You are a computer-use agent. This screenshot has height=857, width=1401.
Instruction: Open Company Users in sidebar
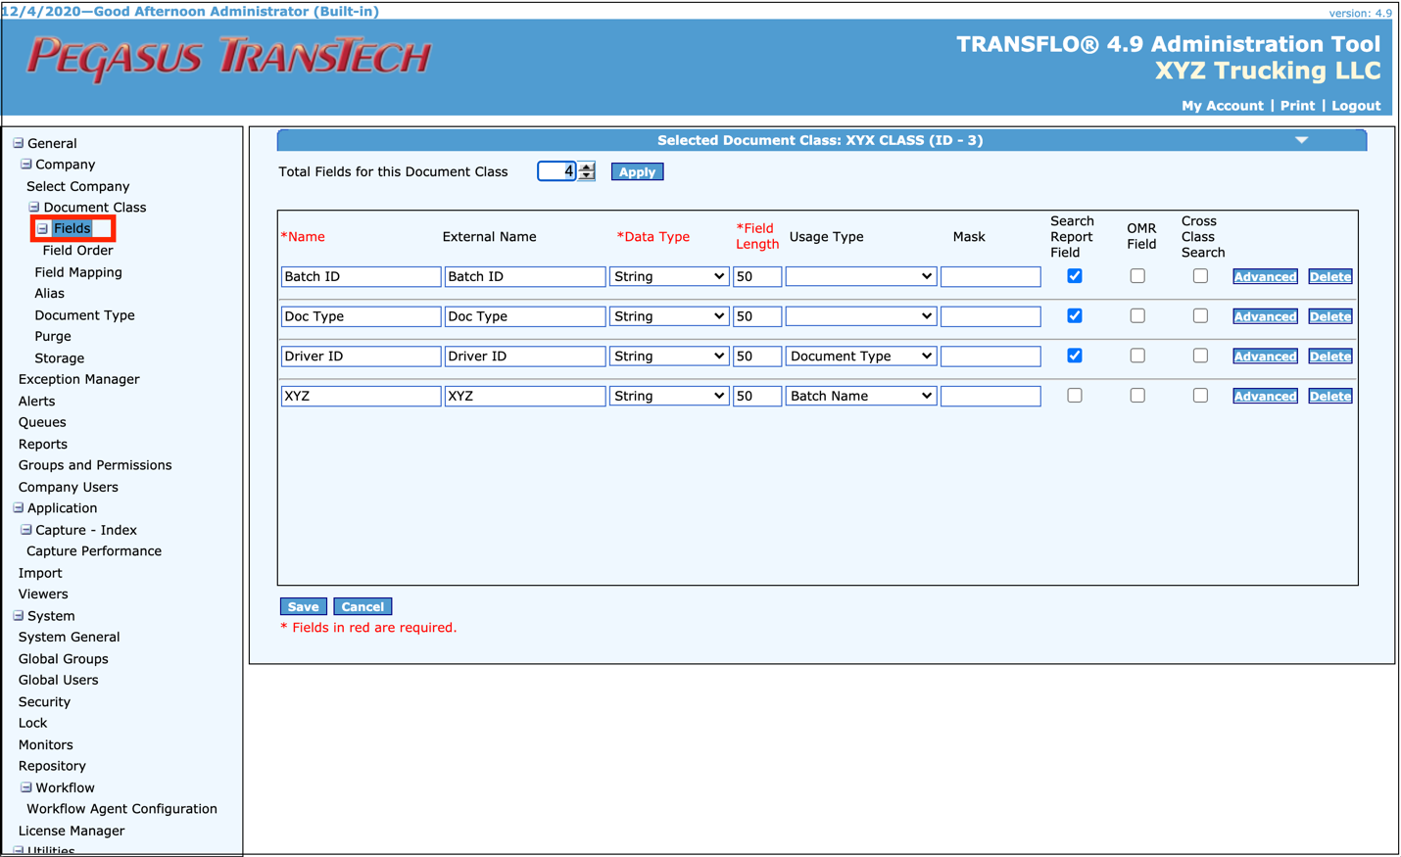click(x=69, y=487)
